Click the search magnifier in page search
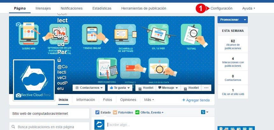 13,127
